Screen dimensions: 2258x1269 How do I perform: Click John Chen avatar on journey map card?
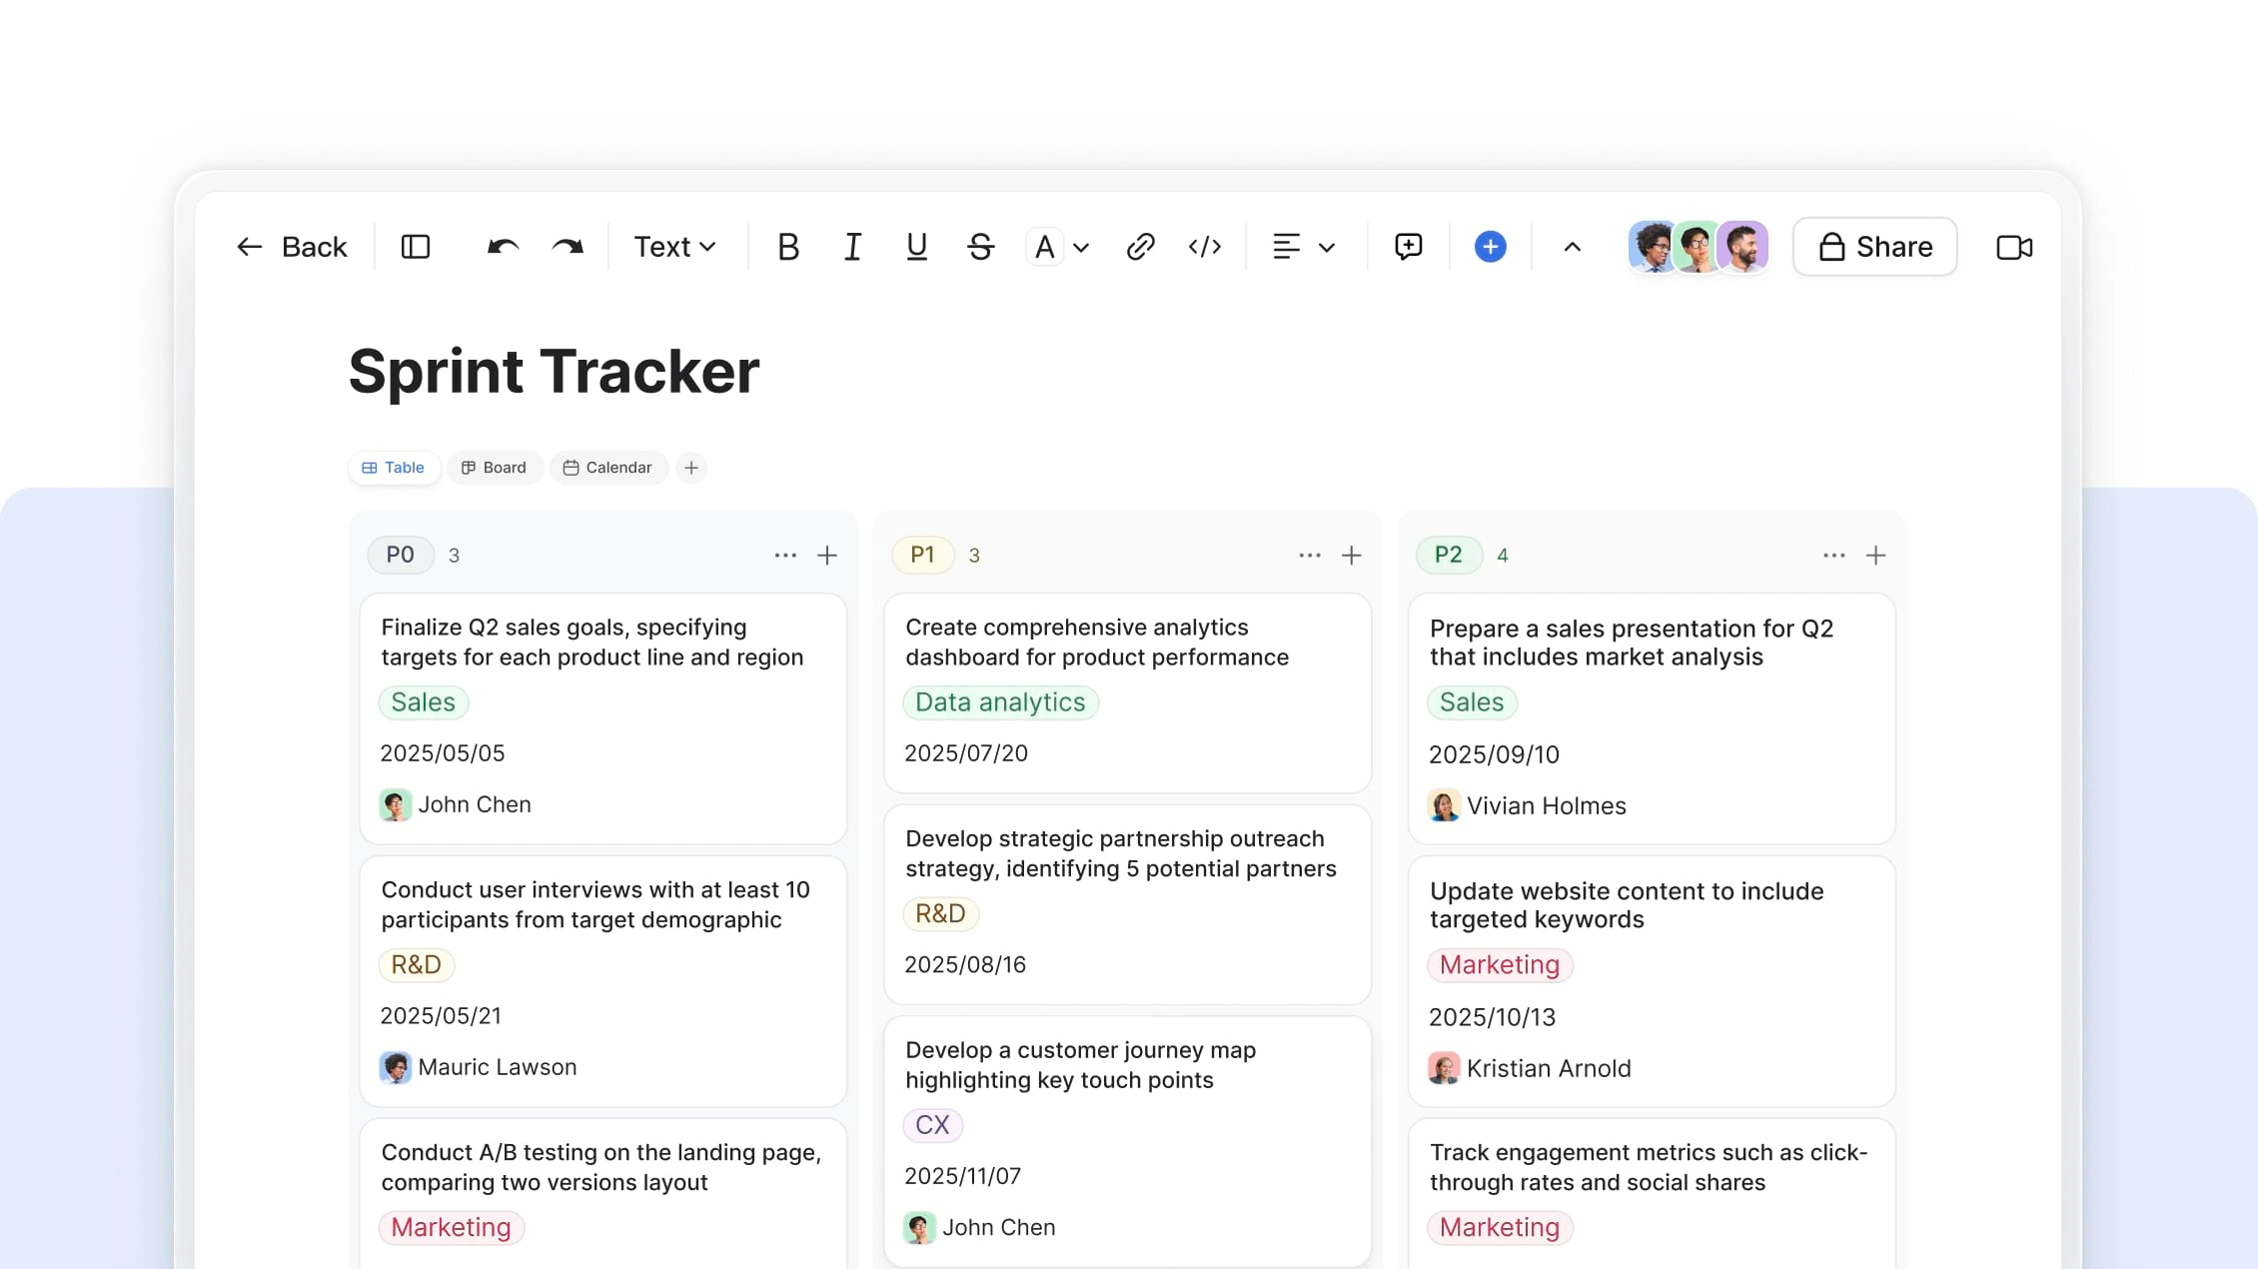click(920, 1228)
